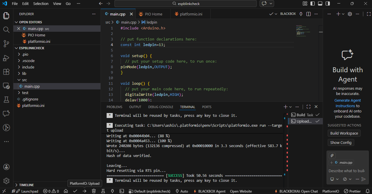This screenshot has height=194, width=372.
Task: Expand the .vscode folder in explorer
Action: point(28,61)
